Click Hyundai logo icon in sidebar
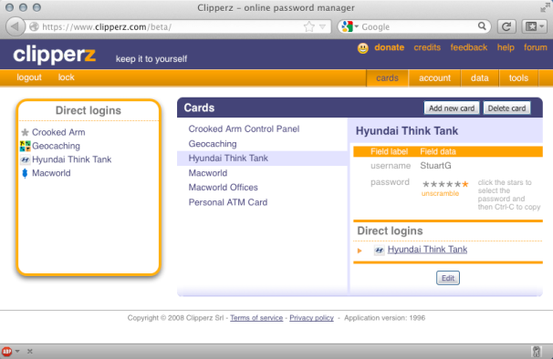This screenshot has width=553, height=359. [25, 159]
